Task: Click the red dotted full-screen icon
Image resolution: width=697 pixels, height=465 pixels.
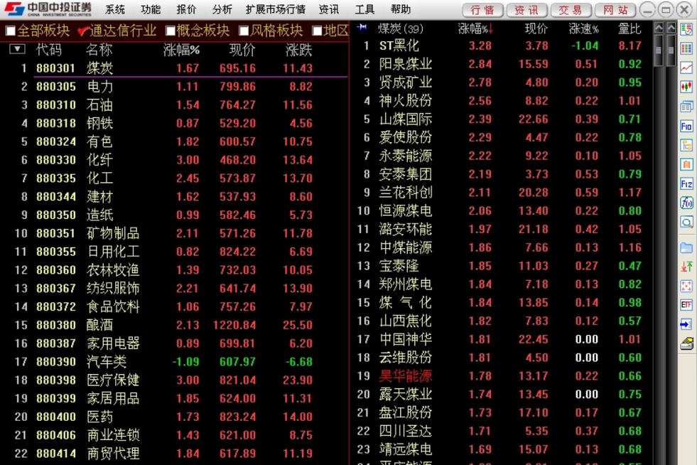Action: click(x=686, y=286)
